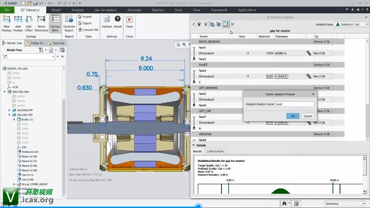Switch to the Contributions tab
This screenshot has width=370, height=208.
point(215,151)
